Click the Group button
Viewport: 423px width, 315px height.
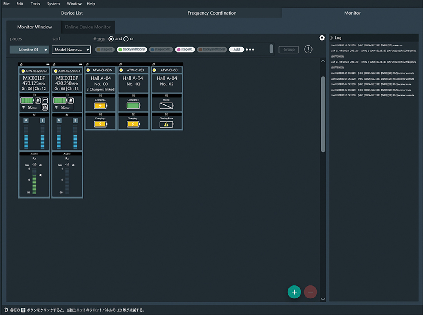pos(289,50)
